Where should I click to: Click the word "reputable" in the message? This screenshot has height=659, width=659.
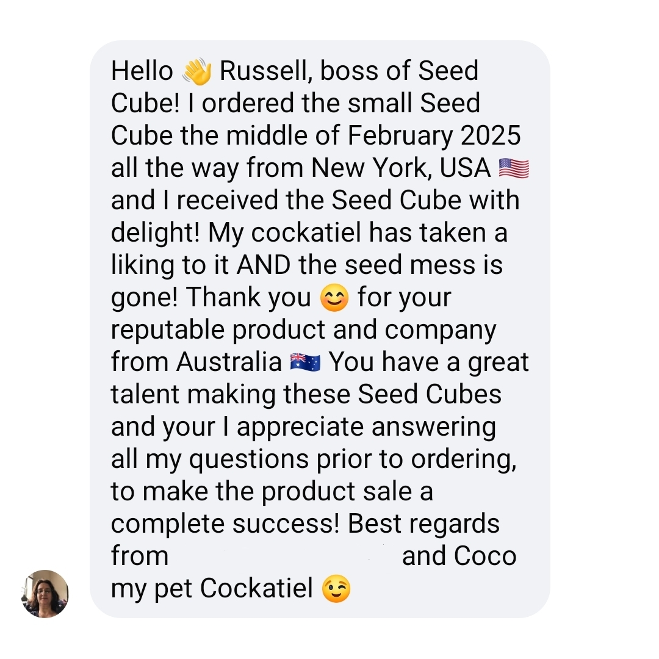click(168, 330)
